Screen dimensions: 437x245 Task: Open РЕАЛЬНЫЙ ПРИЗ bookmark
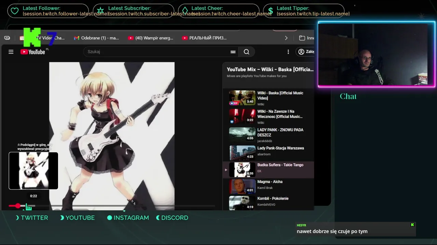tap(204, 38)
